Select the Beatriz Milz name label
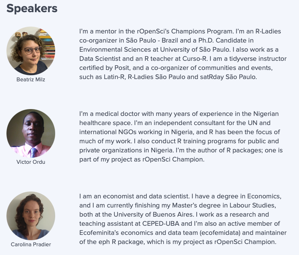The image size is (299, 255). (x=31, y=79)
